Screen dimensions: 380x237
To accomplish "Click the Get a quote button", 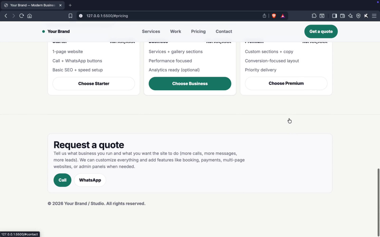I will 321,31.
